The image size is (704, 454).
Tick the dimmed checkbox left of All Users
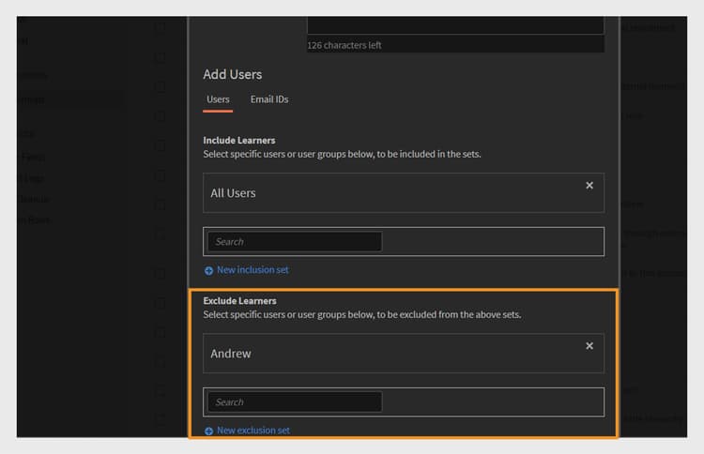[161, 204]
